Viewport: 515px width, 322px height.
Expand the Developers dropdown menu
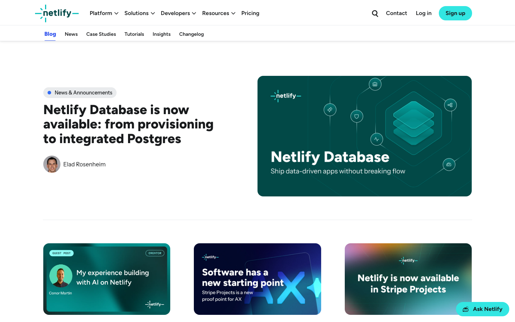(x=178, y=13)
